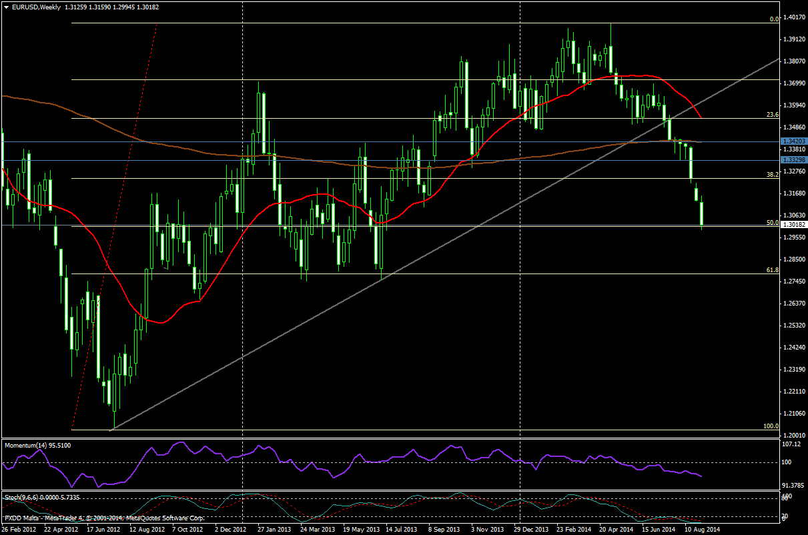This screenshot has height=535, width=808.
Task: Click the 61.8 Fibonacci level label
Action: click(x=773, y=270)
